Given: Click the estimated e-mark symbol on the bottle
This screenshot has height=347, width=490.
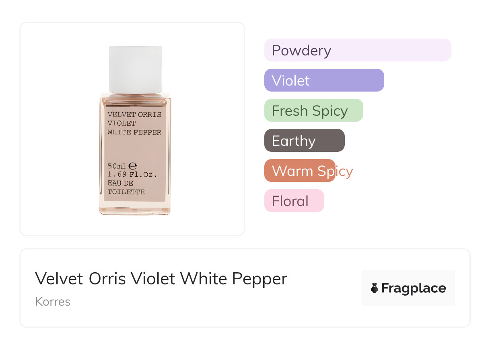Looking at the screenshot, I should (x=133, y=165).
